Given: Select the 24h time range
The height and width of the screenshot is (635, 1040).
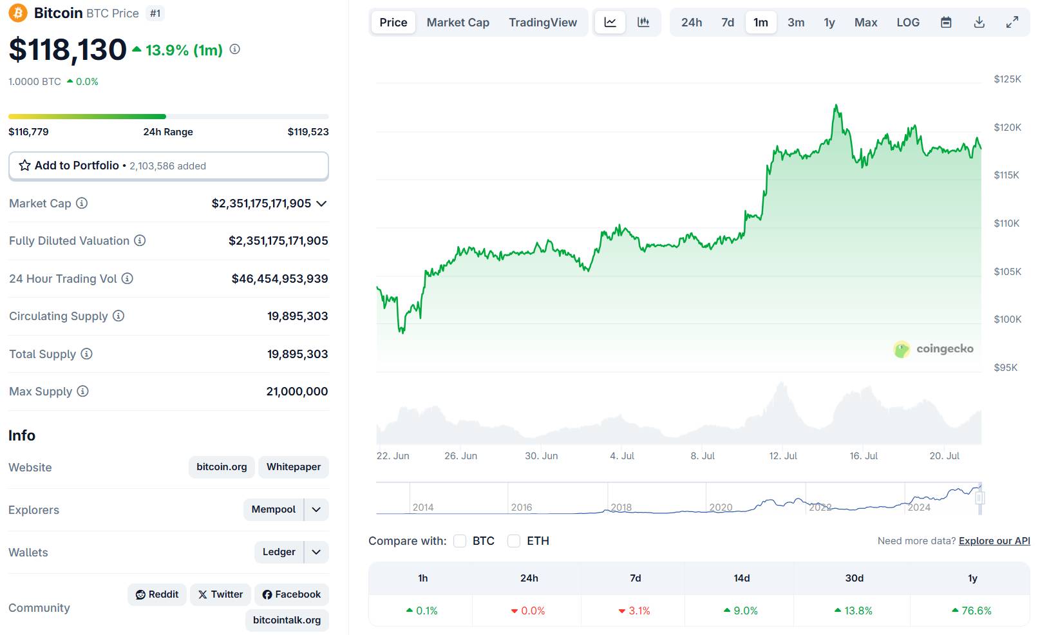Looking at the screenshot, I should tap(692, 23).
